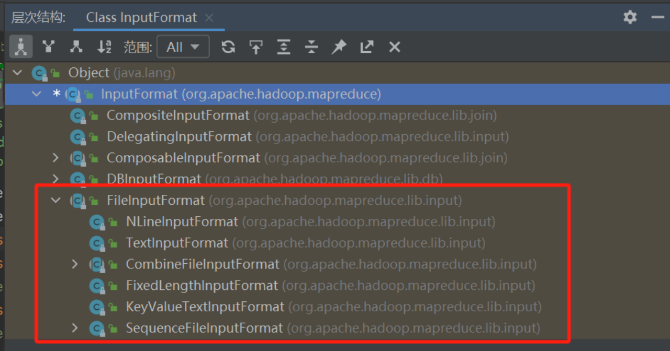Pin the hierarchy tab
The height and width of the screenshot is (351, 670).
[339, 47]
